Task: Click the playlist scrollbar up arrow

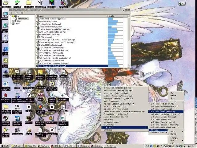Action: click(129, 16)
